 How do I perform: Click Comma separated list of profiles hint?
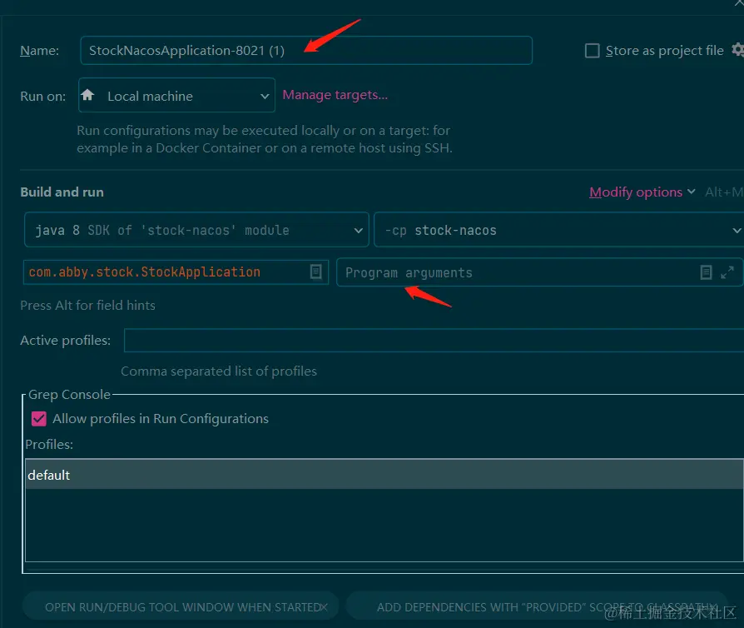point(219,371)
